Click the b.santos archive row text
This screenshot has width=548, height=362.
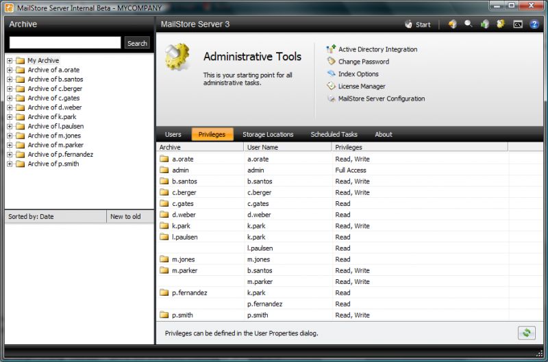(x=184, y=181)
